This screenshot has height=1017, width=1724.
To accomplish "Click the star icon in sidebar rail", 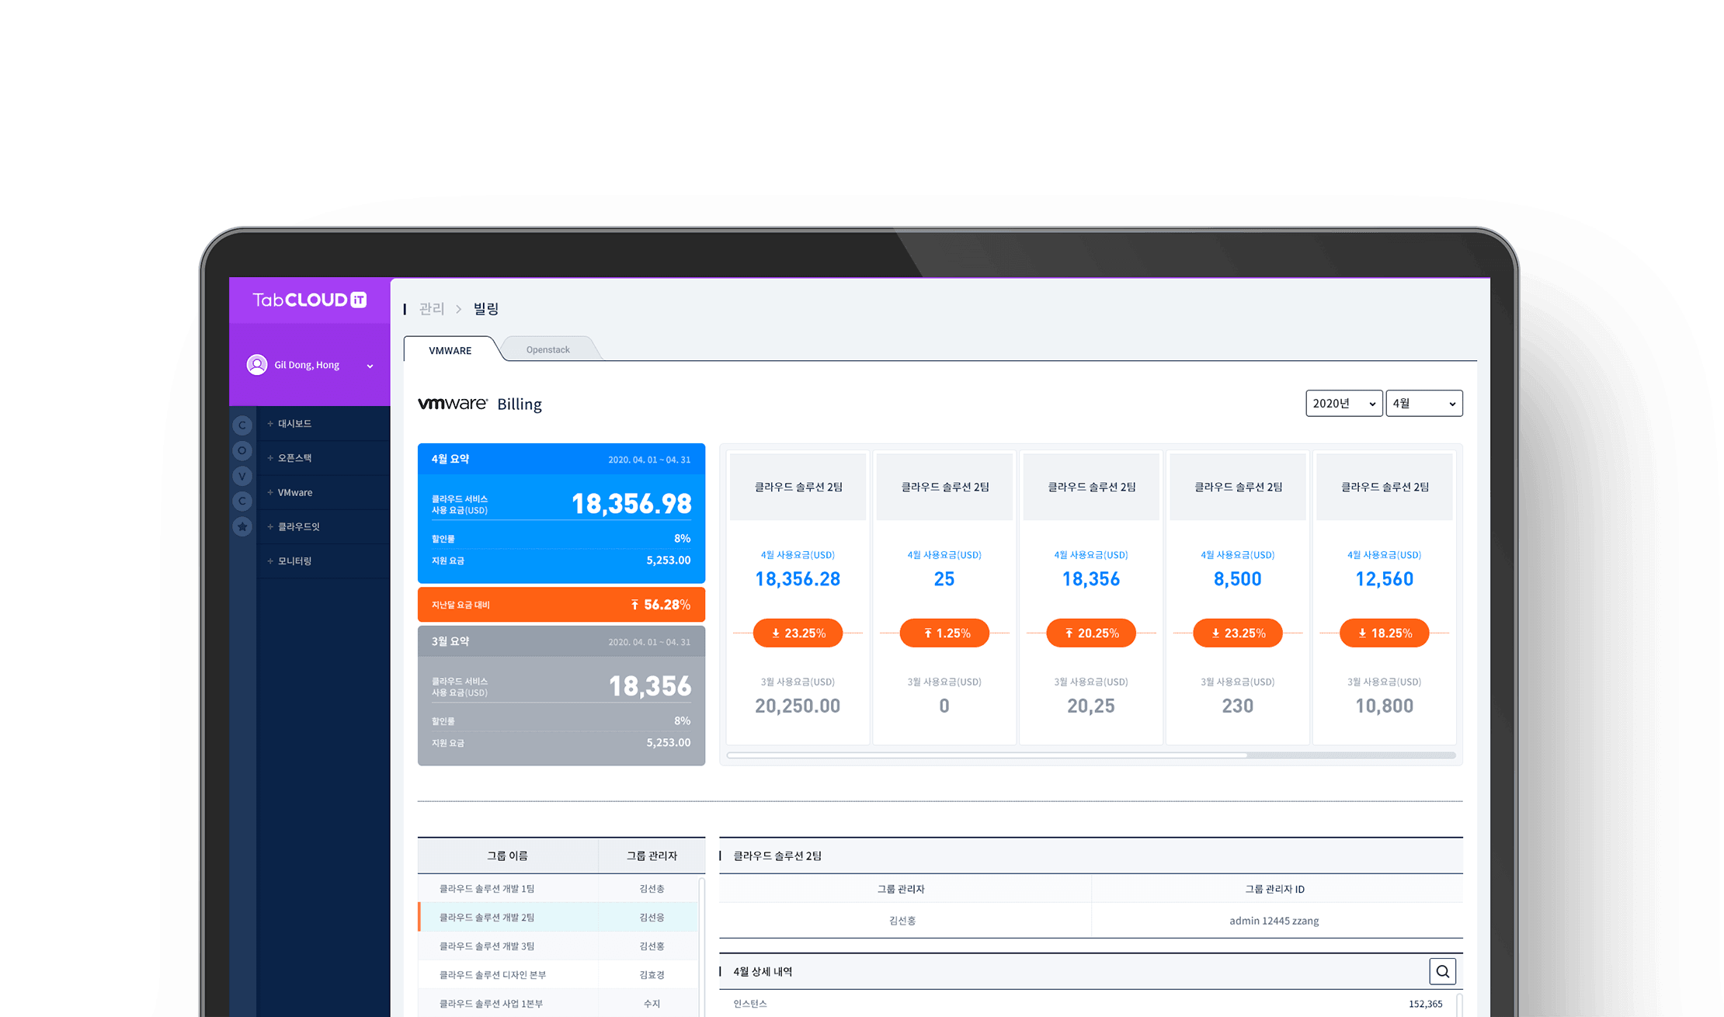I will point(242,527).
